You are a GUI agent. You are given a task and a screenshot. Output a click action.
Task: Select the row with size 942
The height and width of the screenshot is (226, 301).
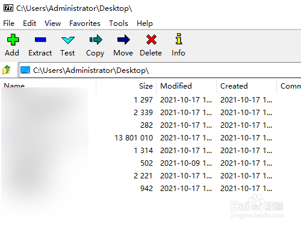click(150, 189)
